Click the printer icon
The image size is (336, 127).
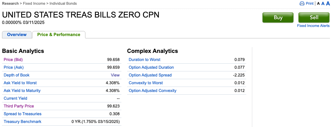point(302,3)
